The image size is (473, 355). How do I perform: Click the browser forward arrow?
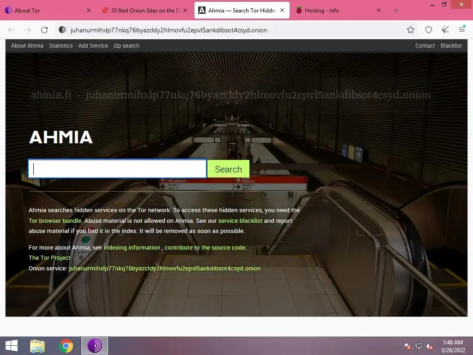coord(28,30)
